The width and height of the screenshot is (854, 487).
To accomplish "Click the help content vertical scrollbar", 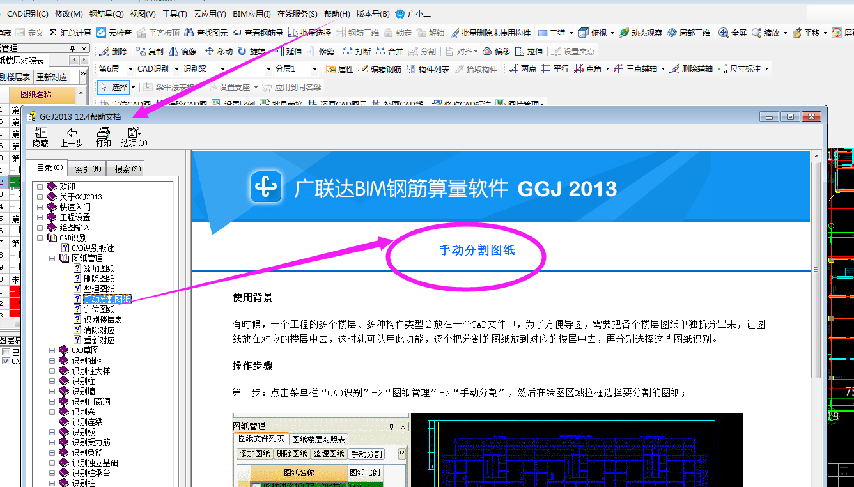I will point(816,268).
